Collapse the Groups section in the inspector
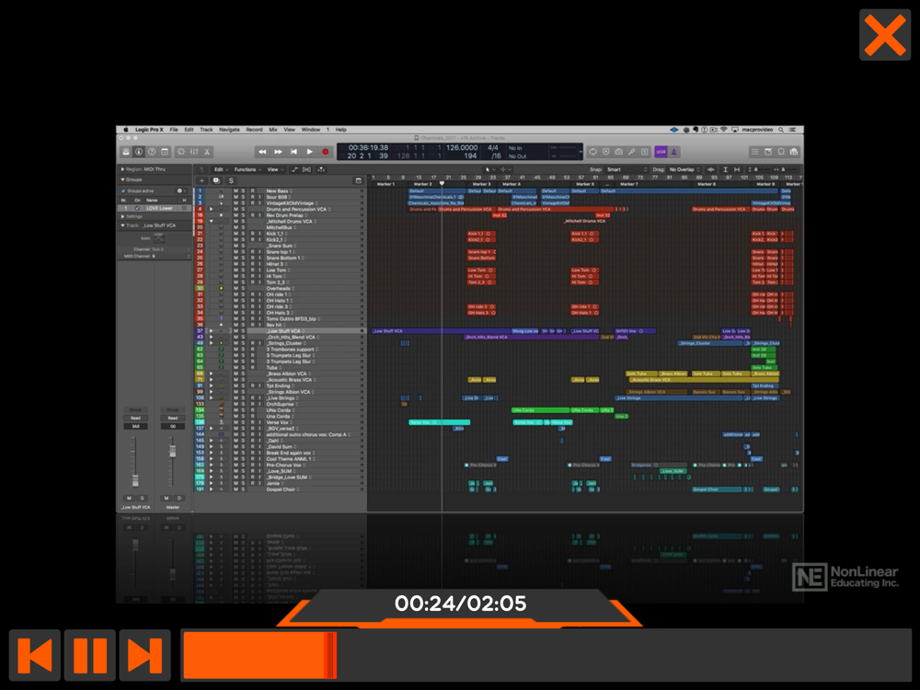 tap(122, 179)
